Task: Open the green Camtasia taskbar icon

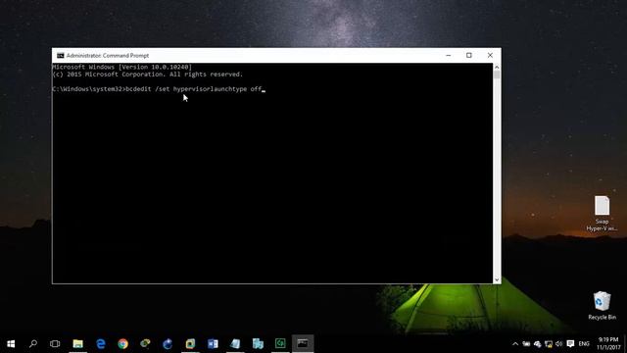Action: [280, 343]
